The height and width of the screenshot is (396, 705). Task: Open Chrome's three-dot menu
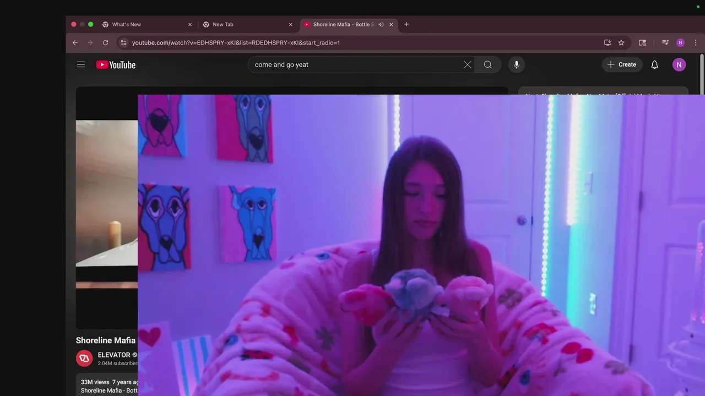click(696, 42)
